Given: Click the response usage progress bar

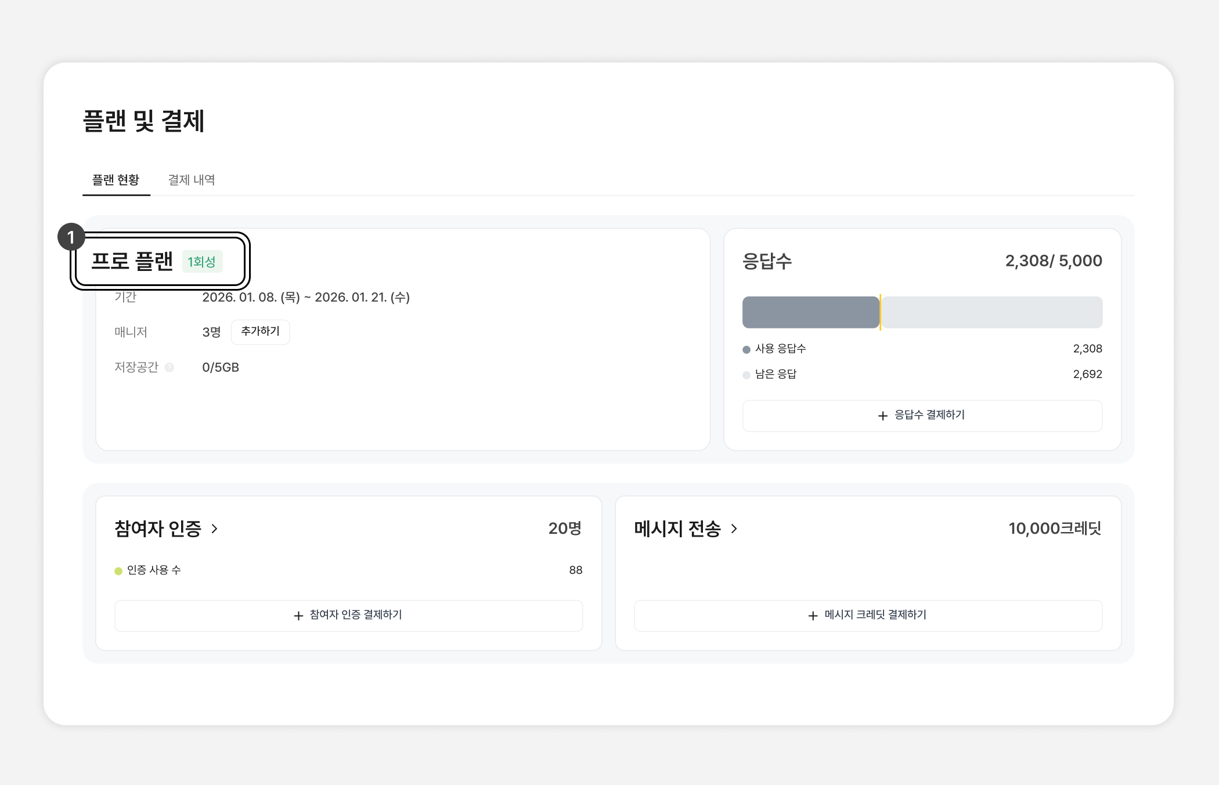Looking at the screenshot, I should (x=810, y=312).
